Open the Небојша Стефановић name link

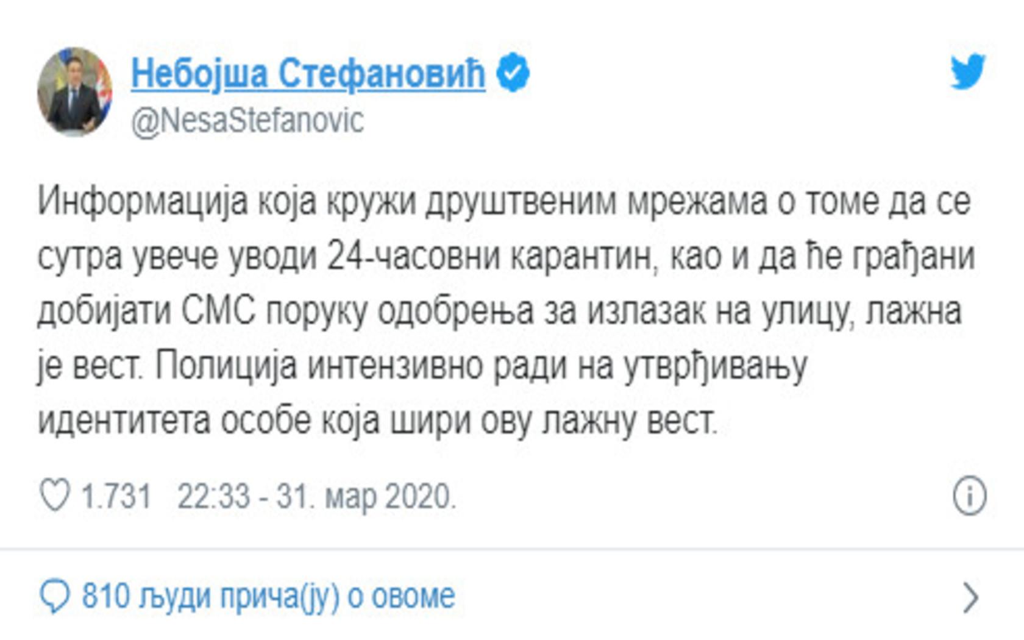coord(308,74)
